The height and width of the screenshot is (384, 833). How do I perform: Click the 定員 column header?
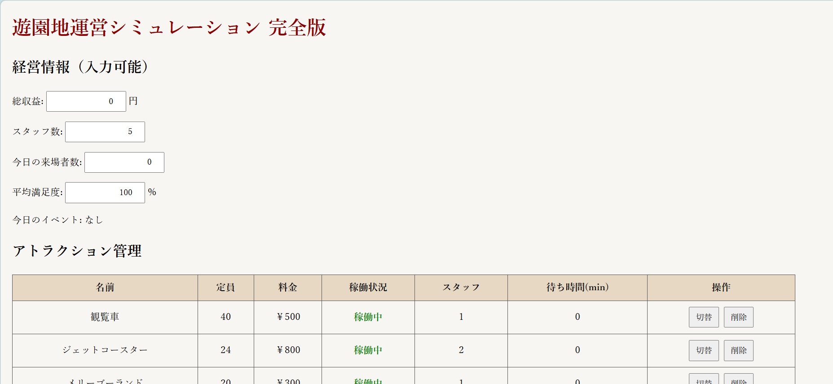(x=225, y=288)
